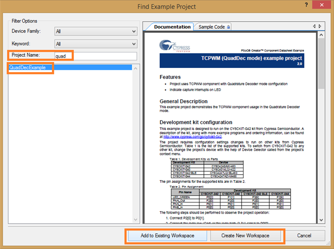
Task: Switch to the Documentation tab
Action: [172, 27]
